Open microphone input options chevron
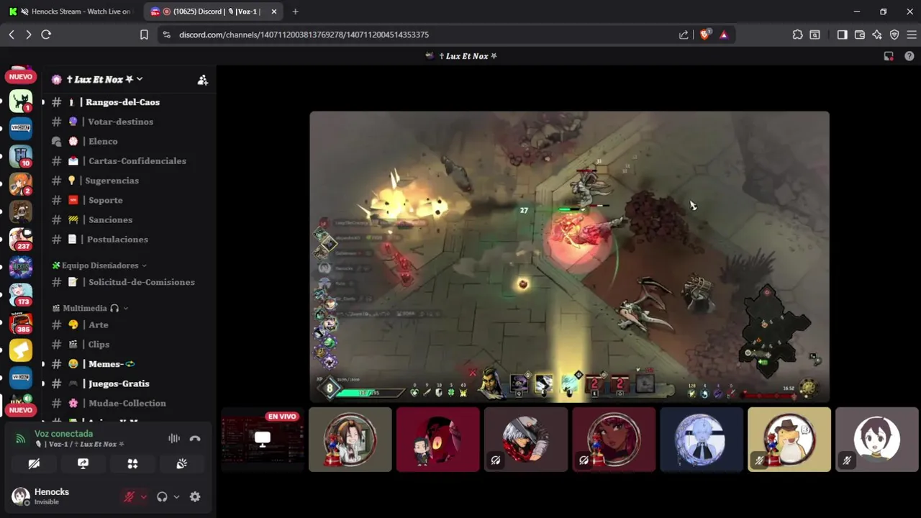The image size is (921, 518). 143,496
